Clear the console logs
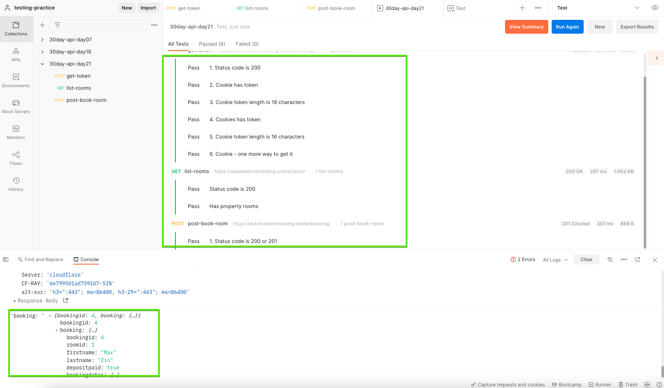The height and width of the screenshot is (388, 664). click(587, 259)
